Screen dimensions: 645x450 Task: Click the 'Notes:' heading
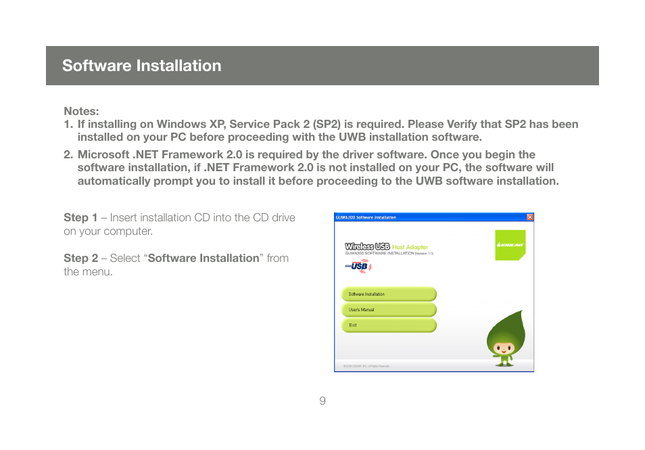81,111
